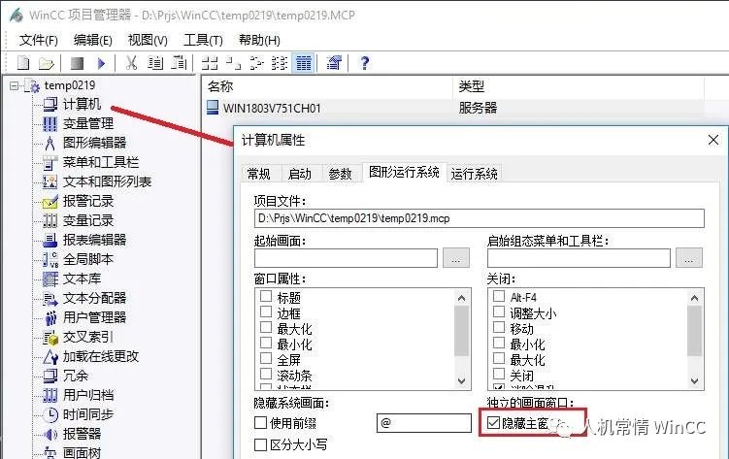Click the Properties toolbar icon
The height and width of the screenshot is (459, 729).
(334, 63)
